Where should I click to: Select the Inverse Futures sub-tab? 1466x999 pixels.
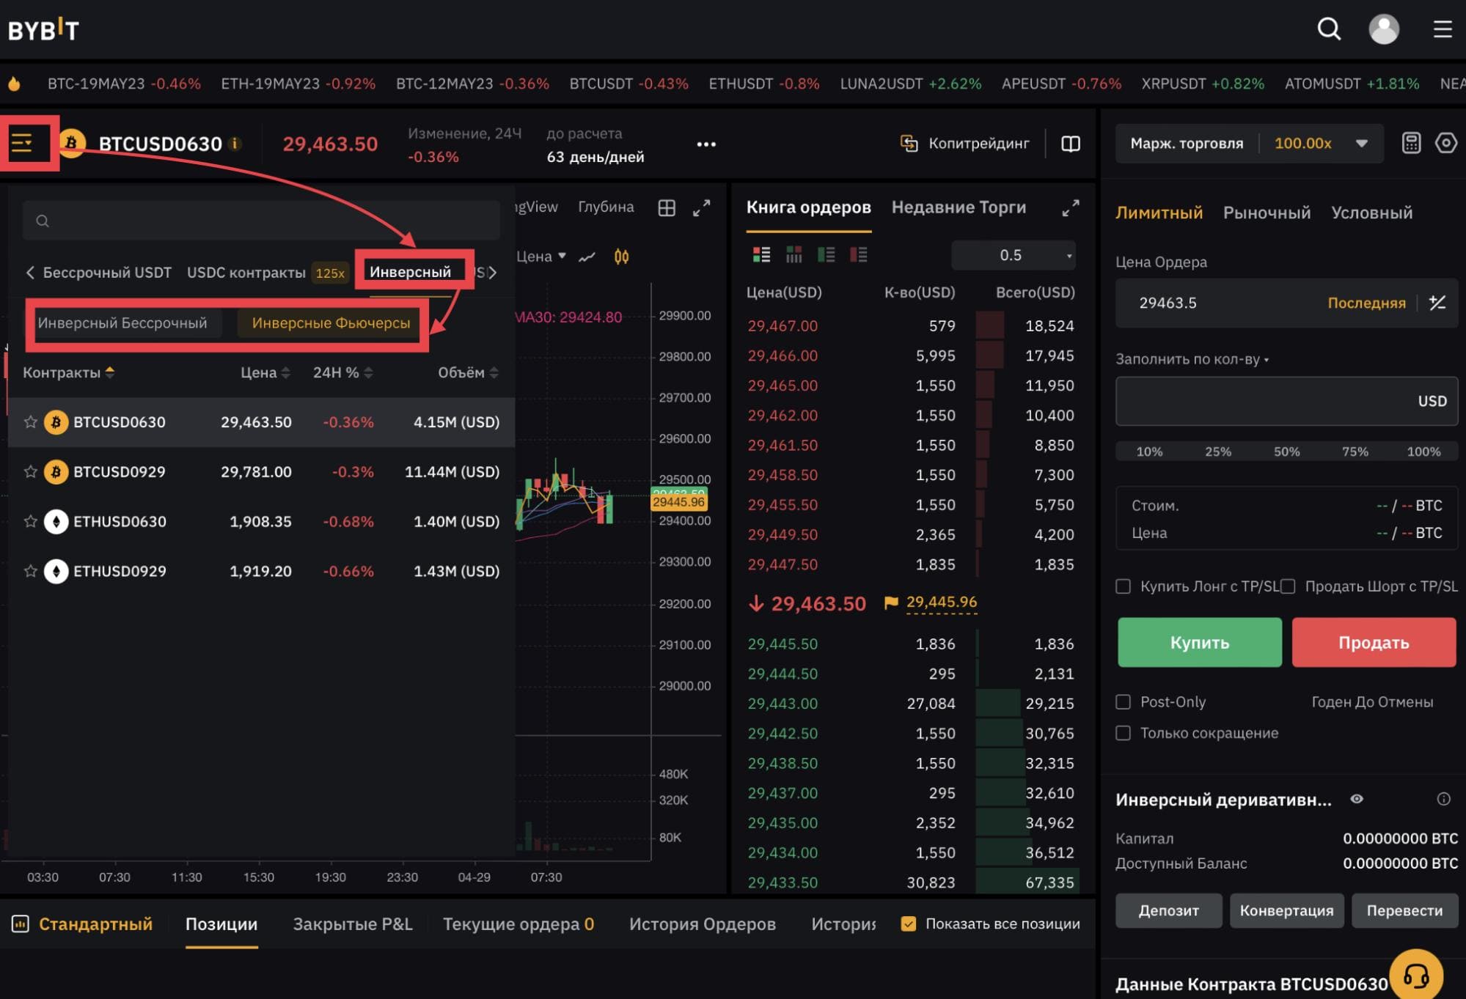point(331,323)
